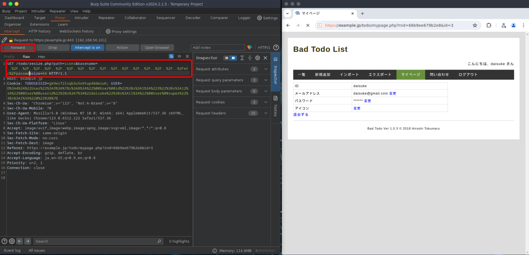
Task: Switch to the Hex view tab
Action: tap(41, 56)
